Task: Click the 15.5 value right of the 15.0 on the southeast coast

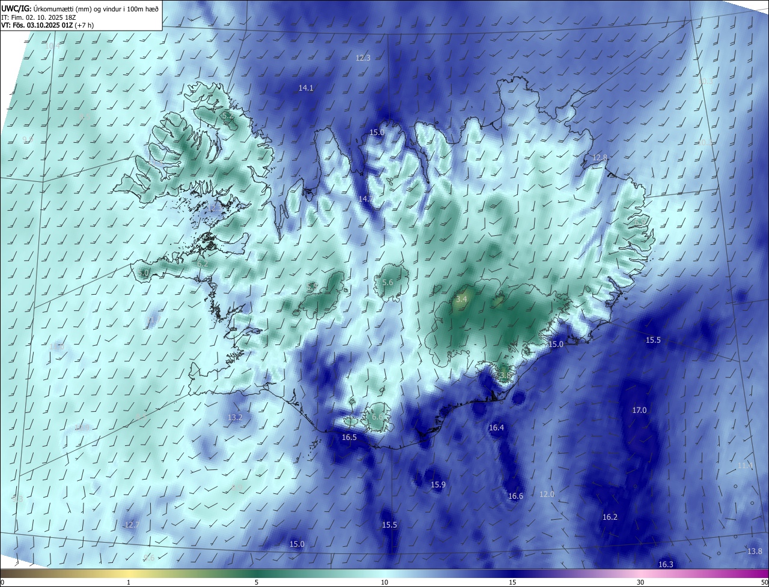Action: (x=653, y=340)
